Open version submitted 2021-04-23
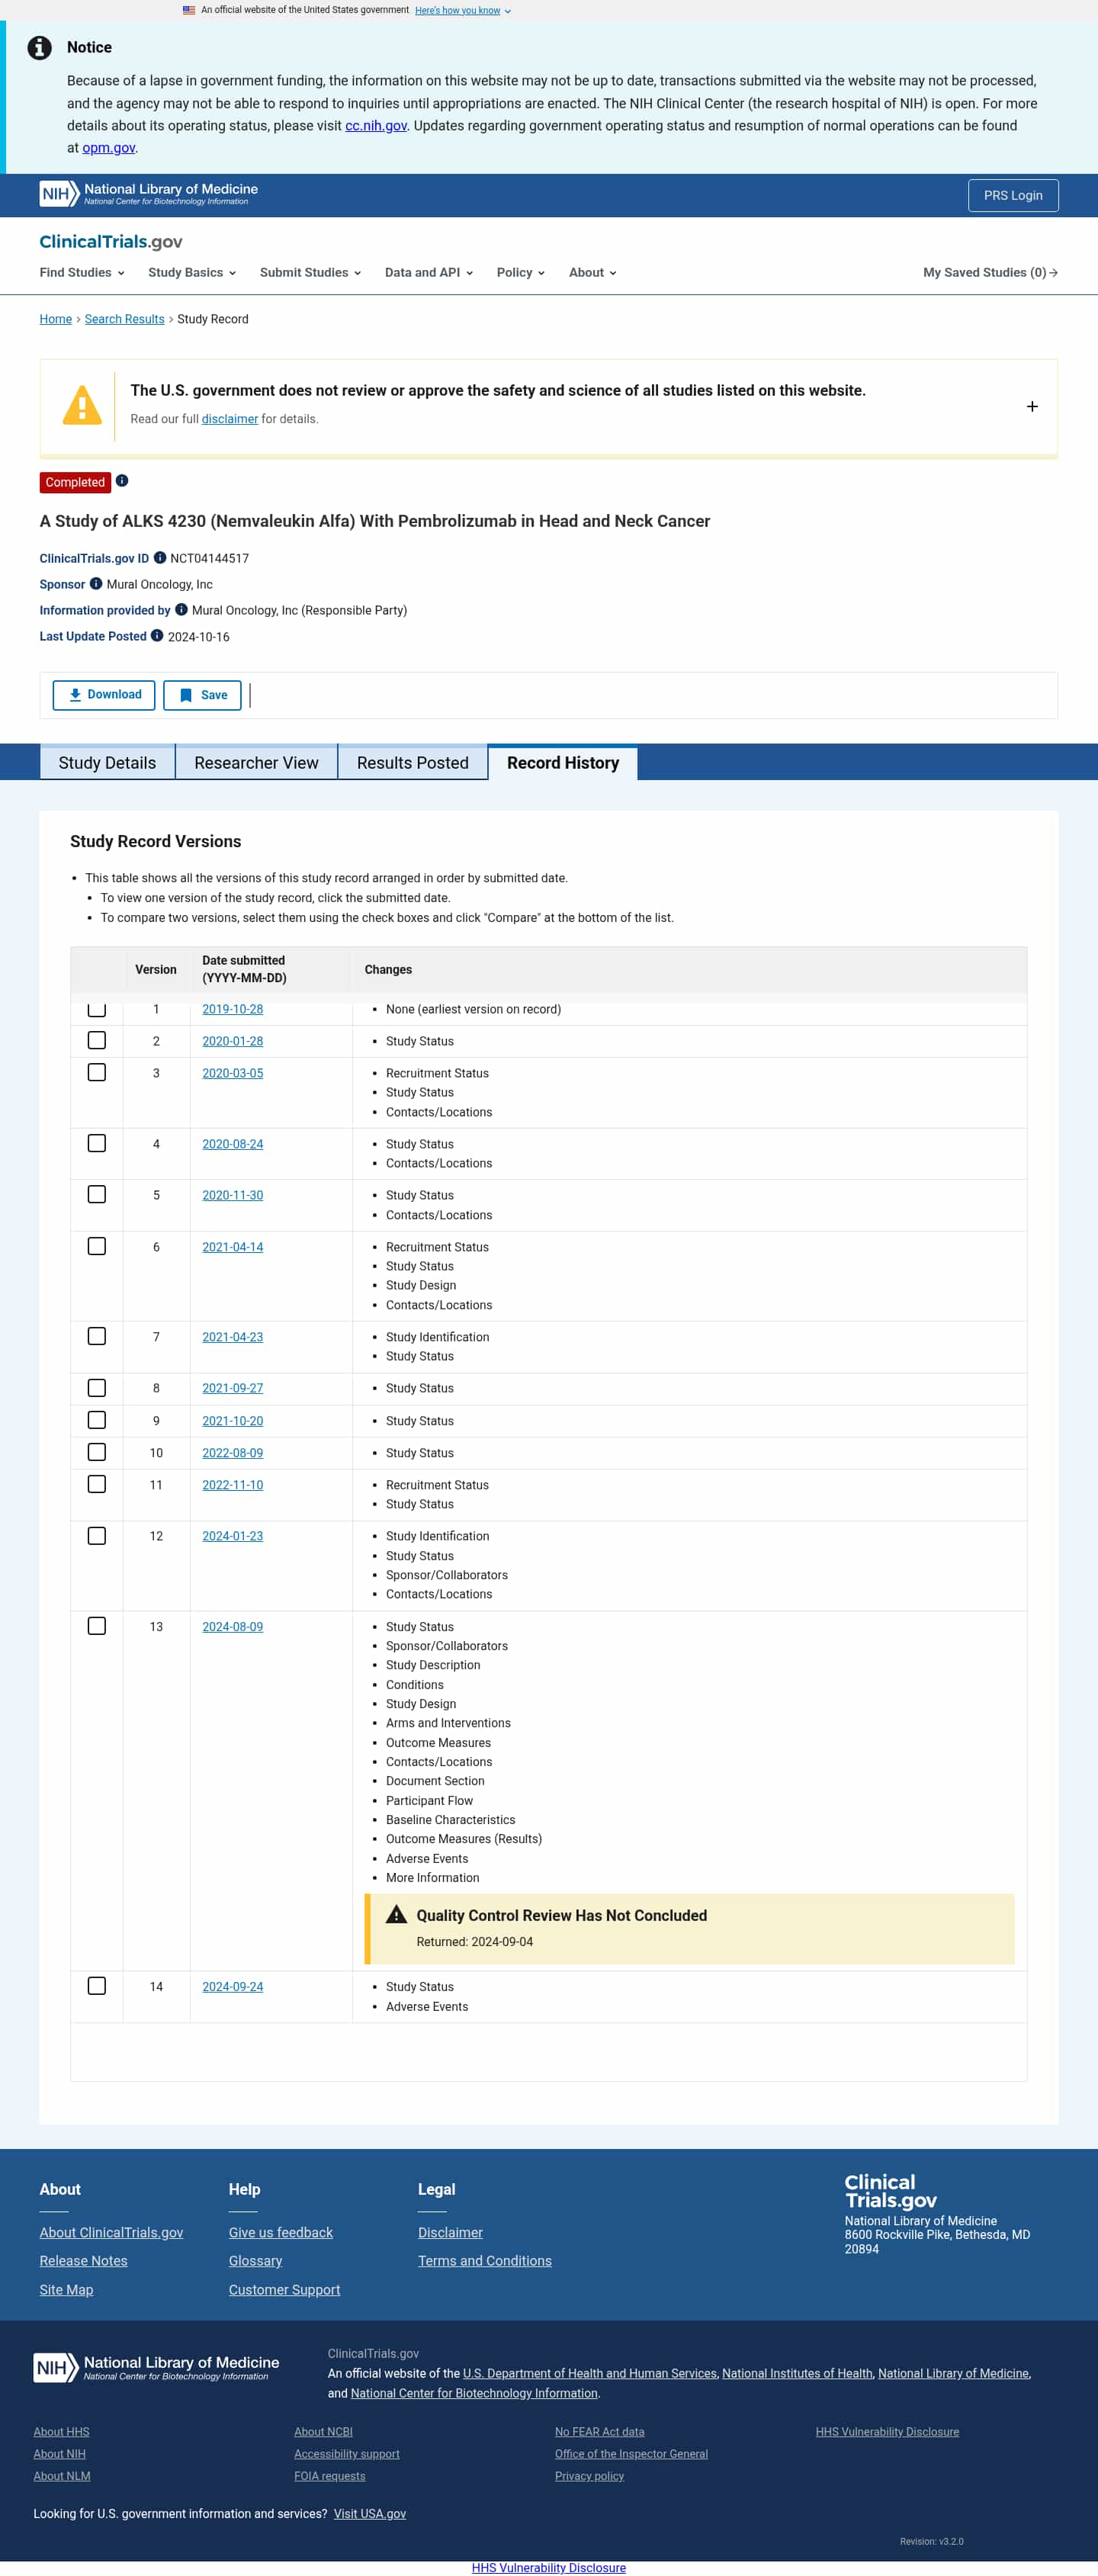 point(233,1338)
